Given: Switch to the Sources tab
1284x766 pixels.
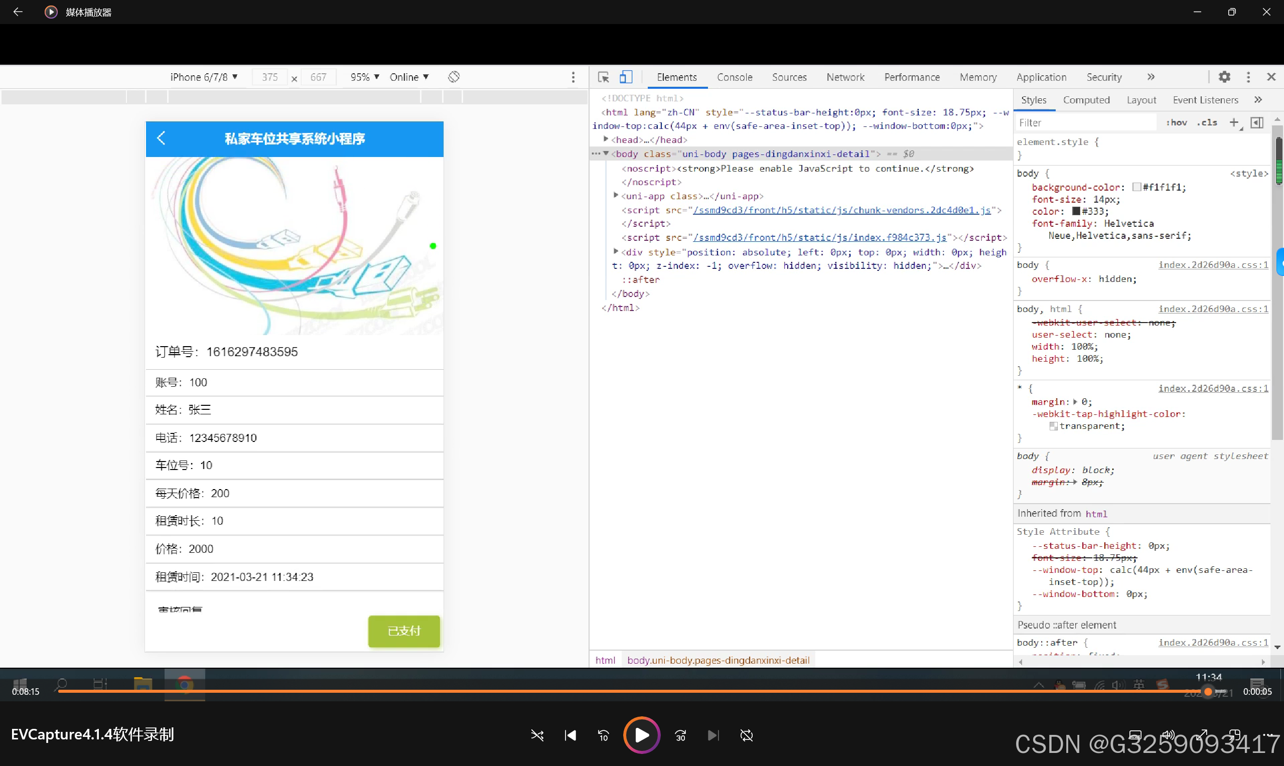Looking at the screenshot, I should click(x=789, y=77).
